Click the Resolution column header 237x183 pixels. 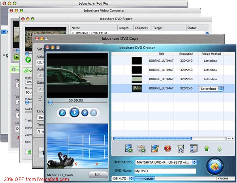pyautogui.click(x=186, y=54)
